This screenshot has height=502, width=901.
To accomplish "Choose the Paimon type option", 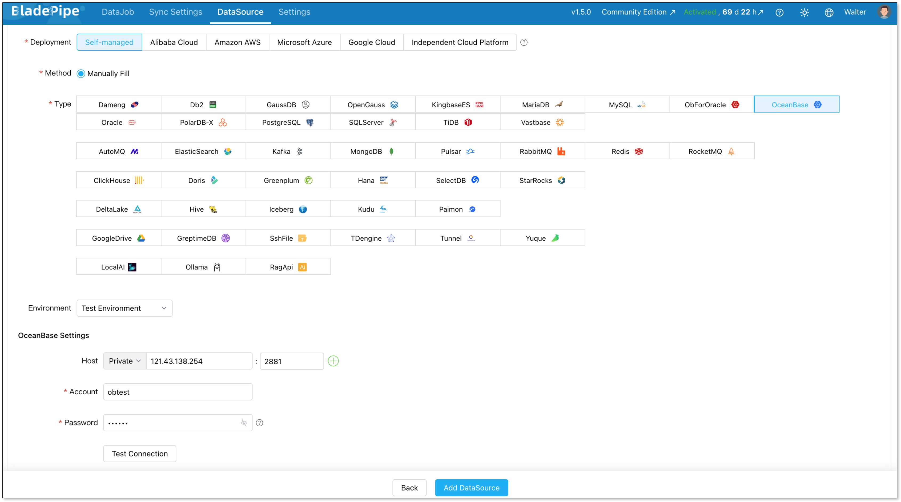I will click(457, 209).
